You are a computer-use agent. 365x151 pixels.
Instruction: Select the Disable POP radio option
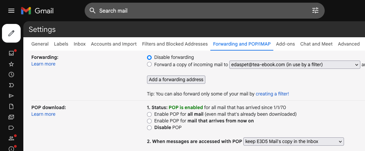[x=149, y=127]
